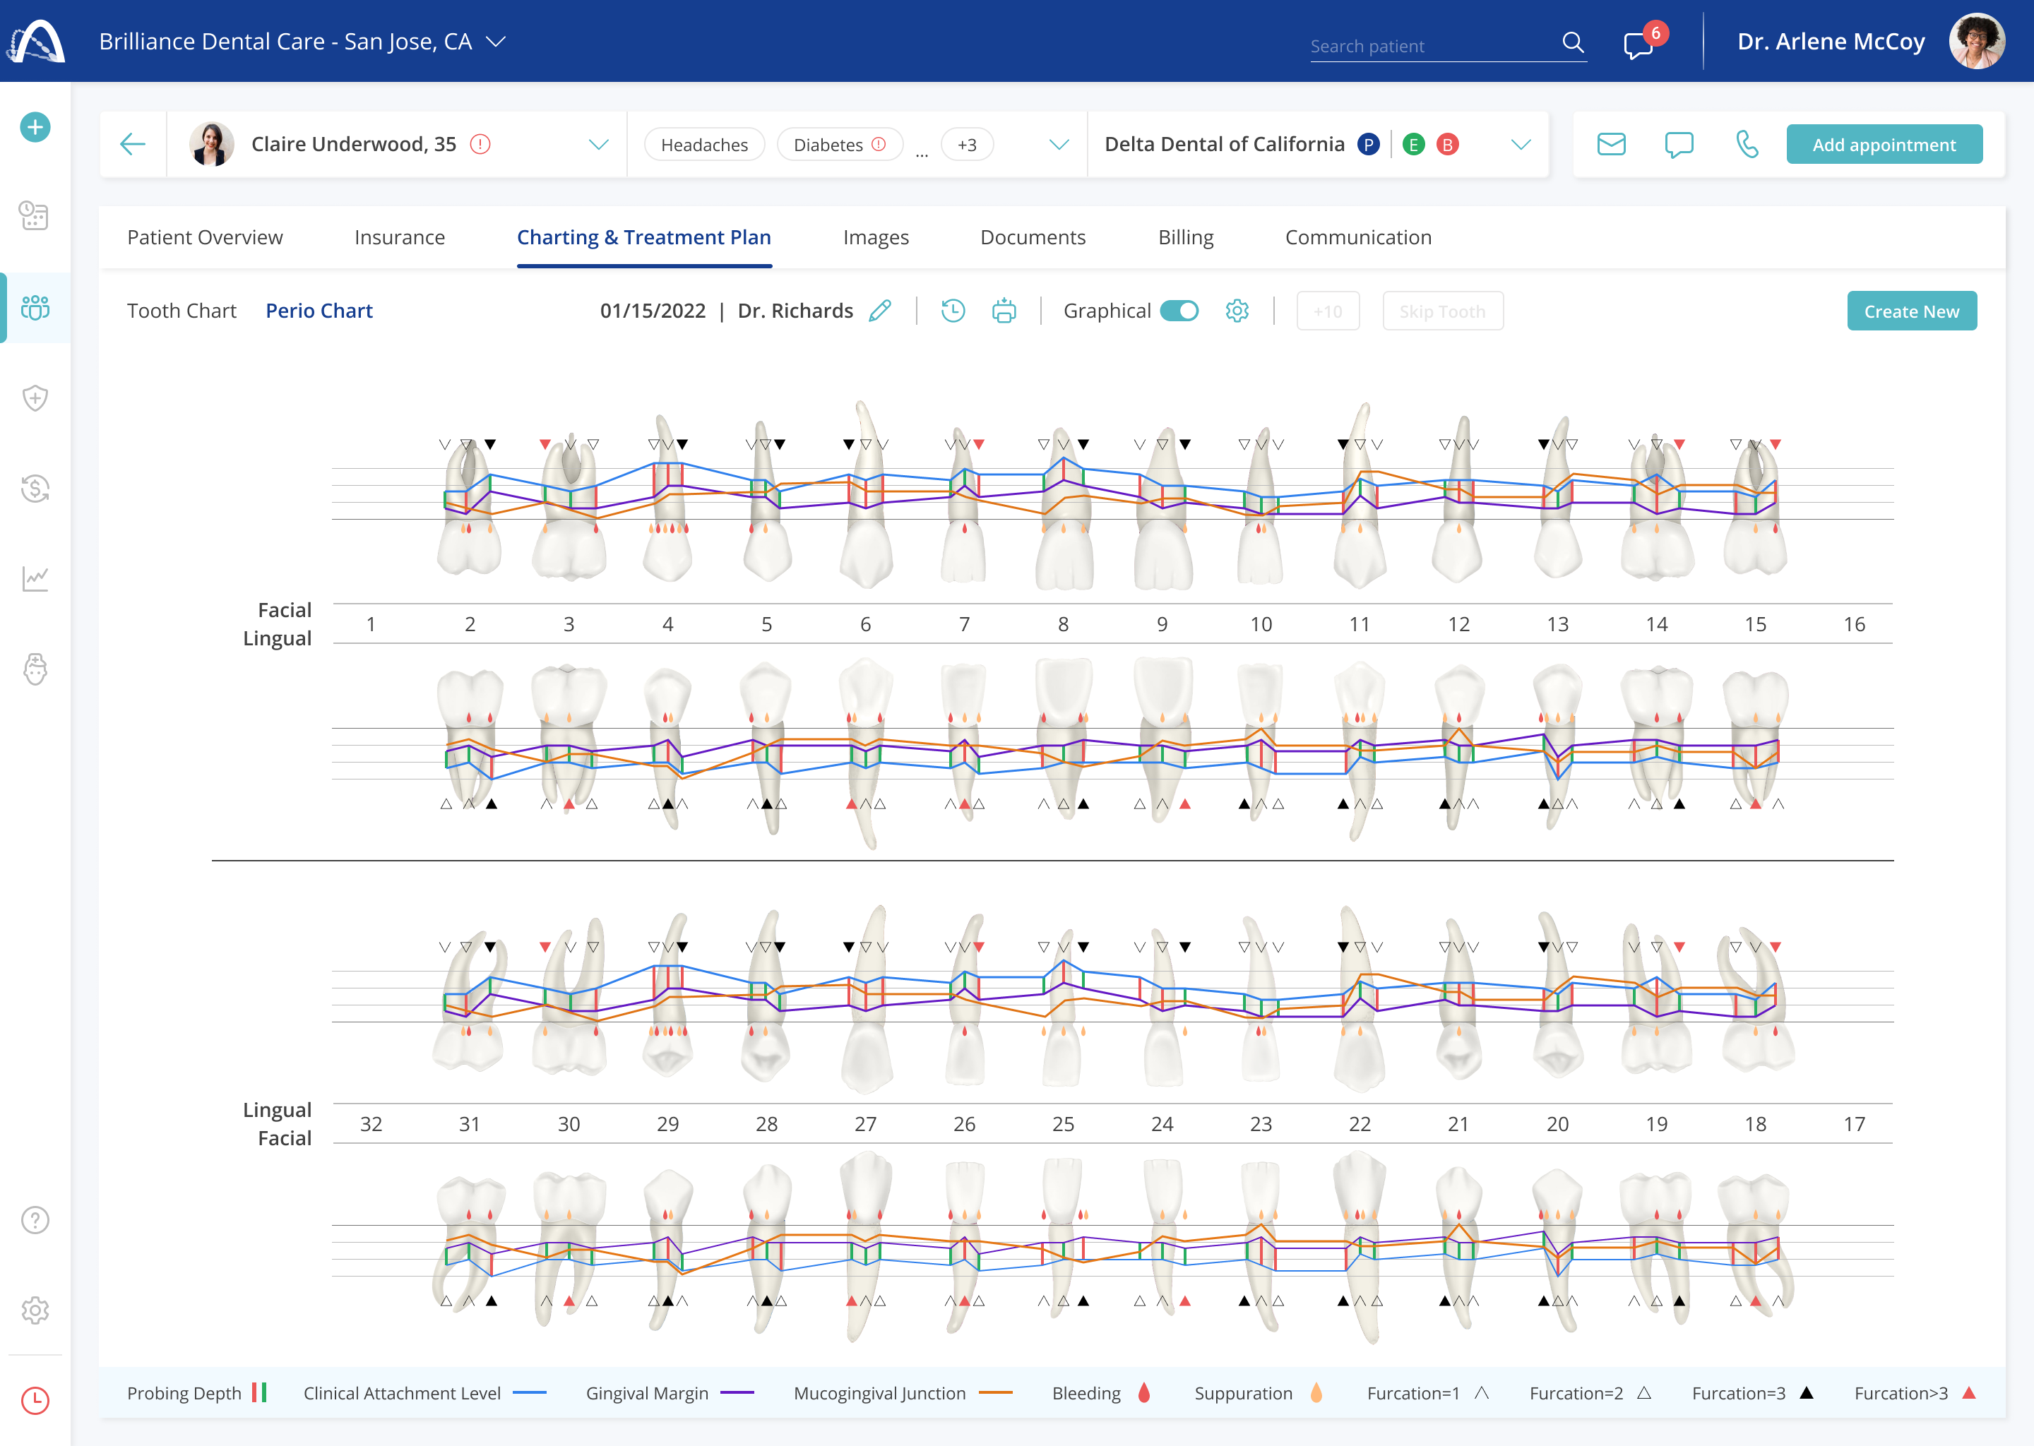
Task: Select lower tooth number 30
Action: [569, 1123]
